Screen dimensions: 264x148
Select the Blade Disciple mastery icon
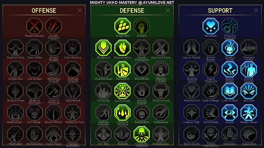35,26
